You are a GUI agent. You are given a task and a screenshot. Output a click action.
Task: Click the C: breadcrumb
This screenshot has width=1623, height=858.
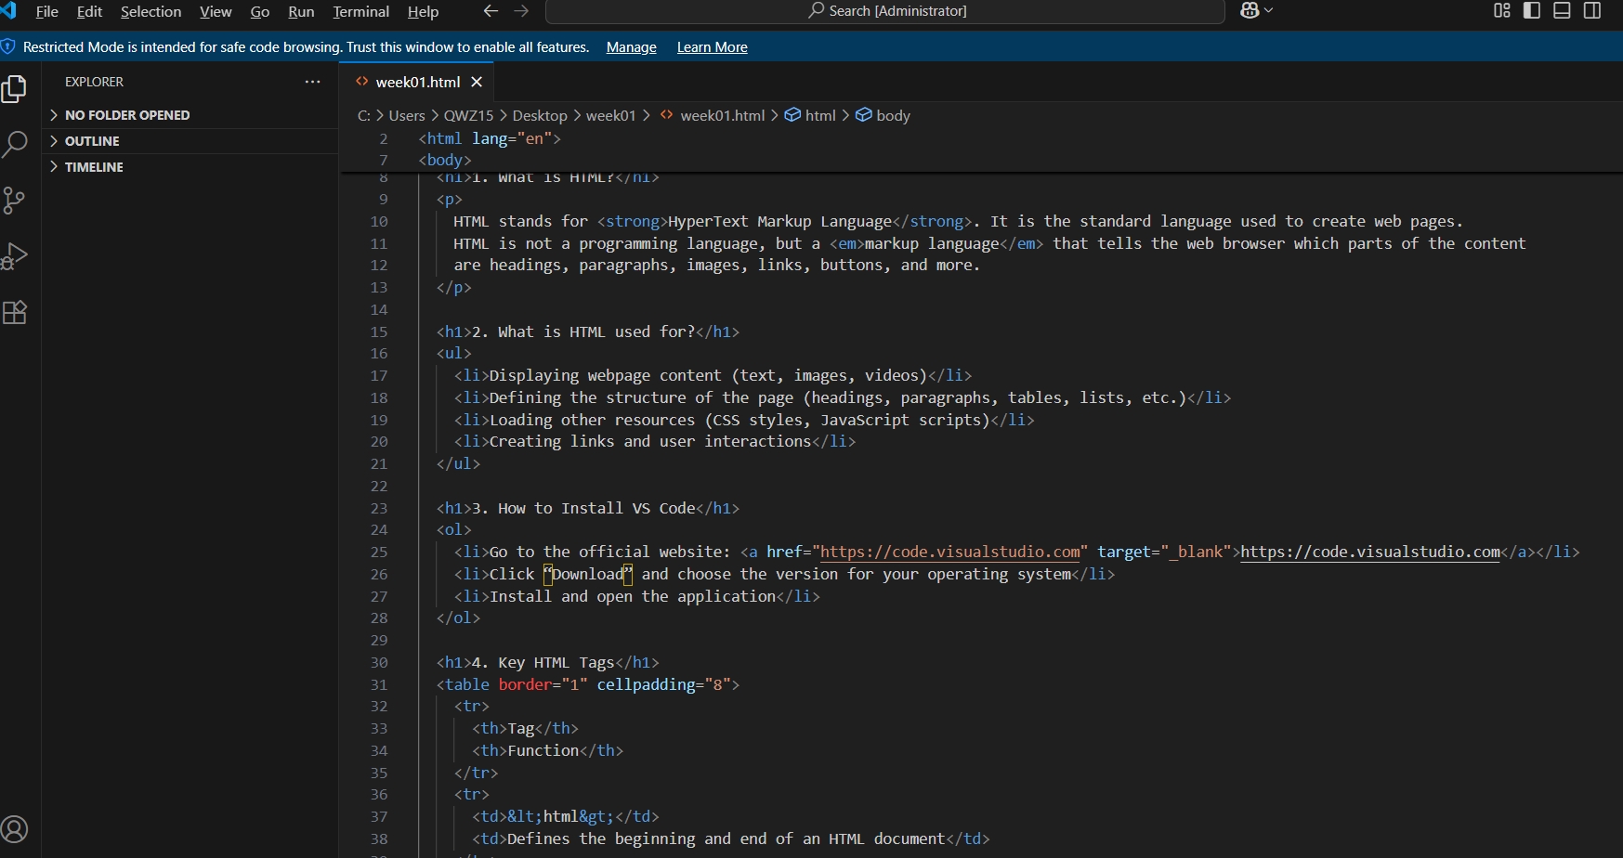364,116
